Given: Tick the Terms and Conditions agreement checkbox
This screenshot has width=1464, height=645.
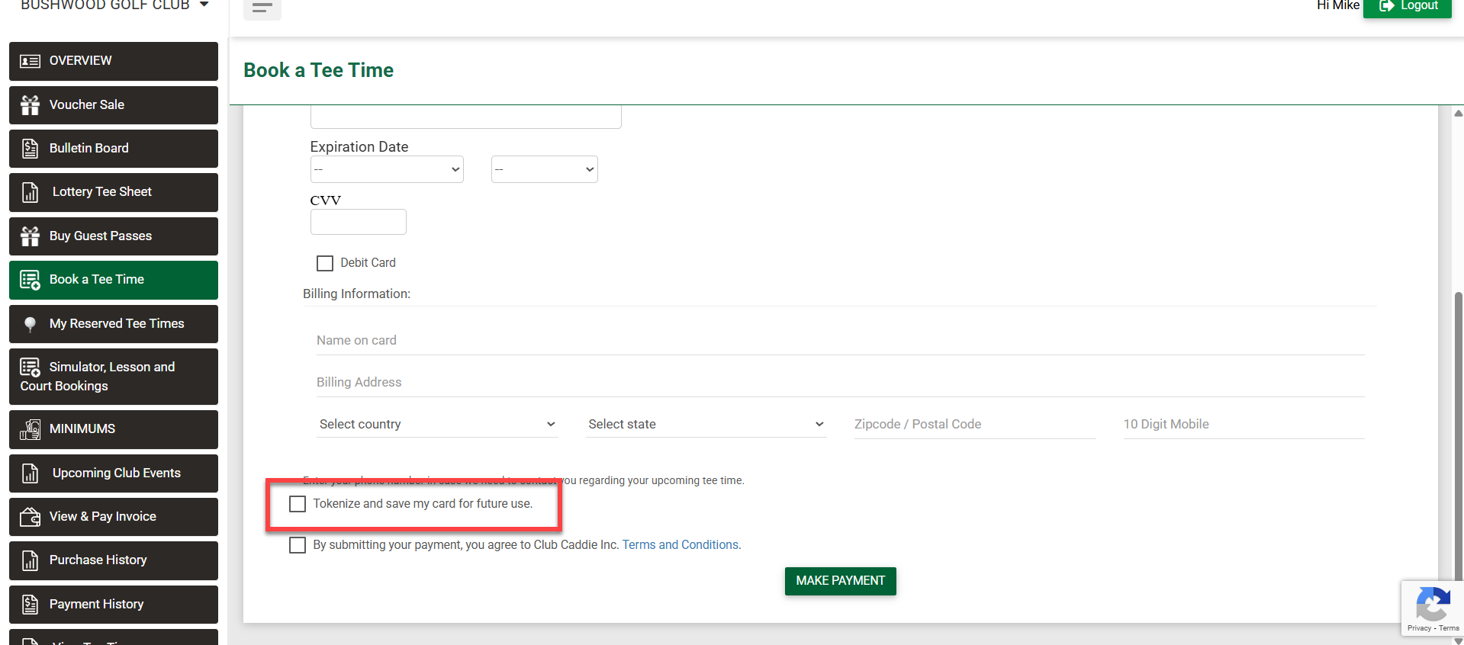Looking at the screenshot, I should [298, 545].
